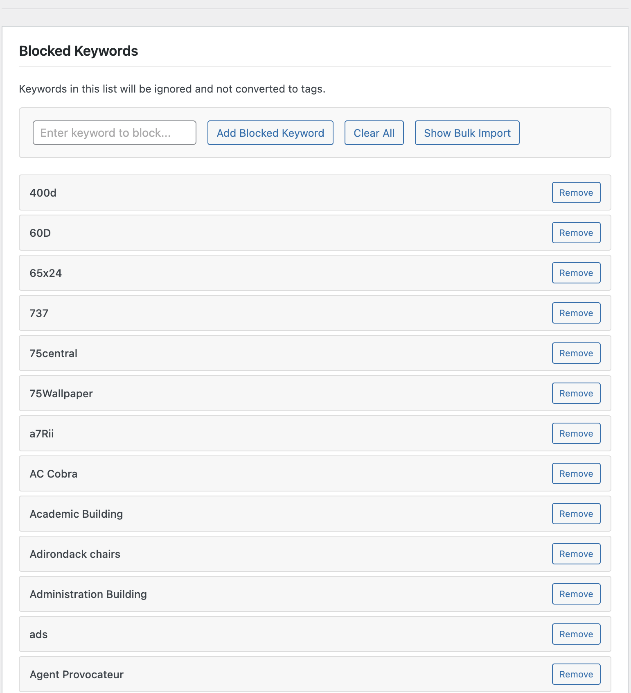Screen dimensions: 631x693
Task: Select the Adirondack chairs keyword row
Action: [x=75, y=554]
